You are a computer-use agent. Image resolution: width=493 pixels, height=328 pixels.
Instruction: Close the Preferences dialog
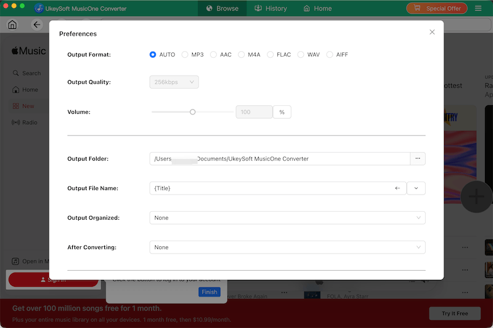[432, 32]
